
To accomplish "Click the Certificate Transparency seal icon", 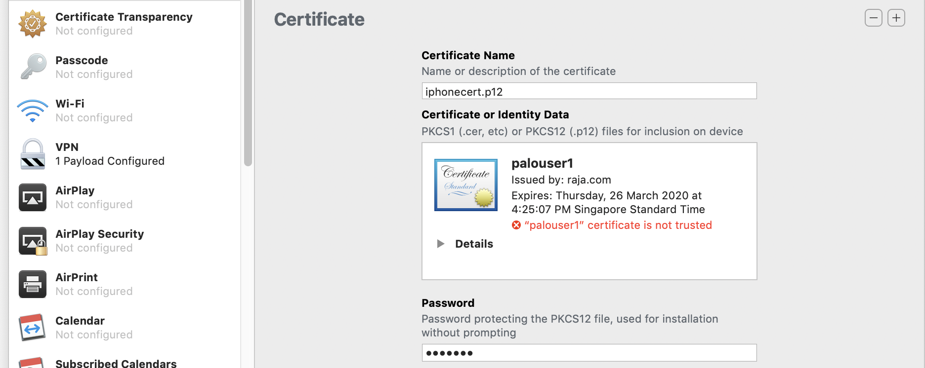I will pyautogui.click(x=33, y=24).
